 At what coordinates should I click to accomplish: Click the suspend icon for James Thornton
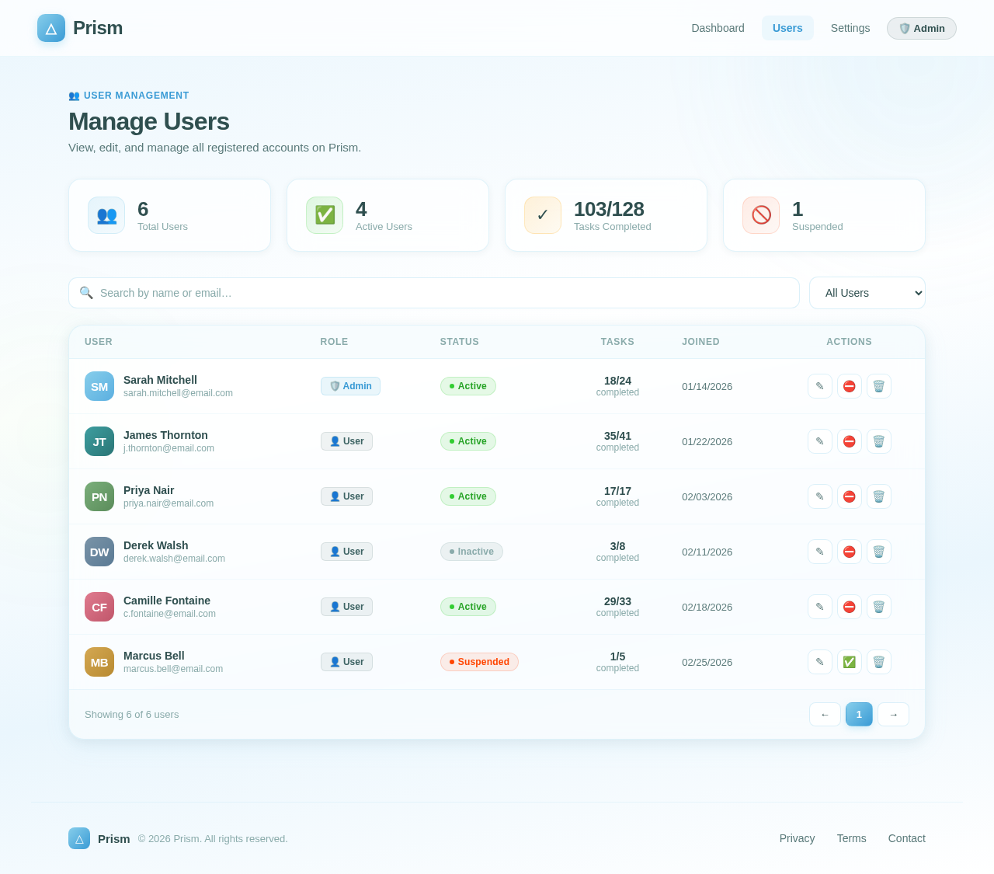(x=850, y=441)
